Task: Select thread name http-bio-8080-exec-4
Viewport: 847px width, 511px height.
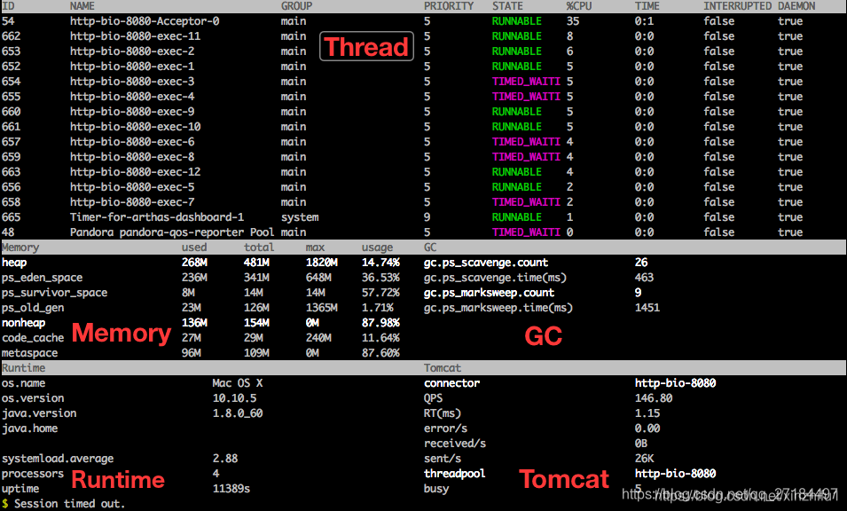Action: click(x=132, y=97)
